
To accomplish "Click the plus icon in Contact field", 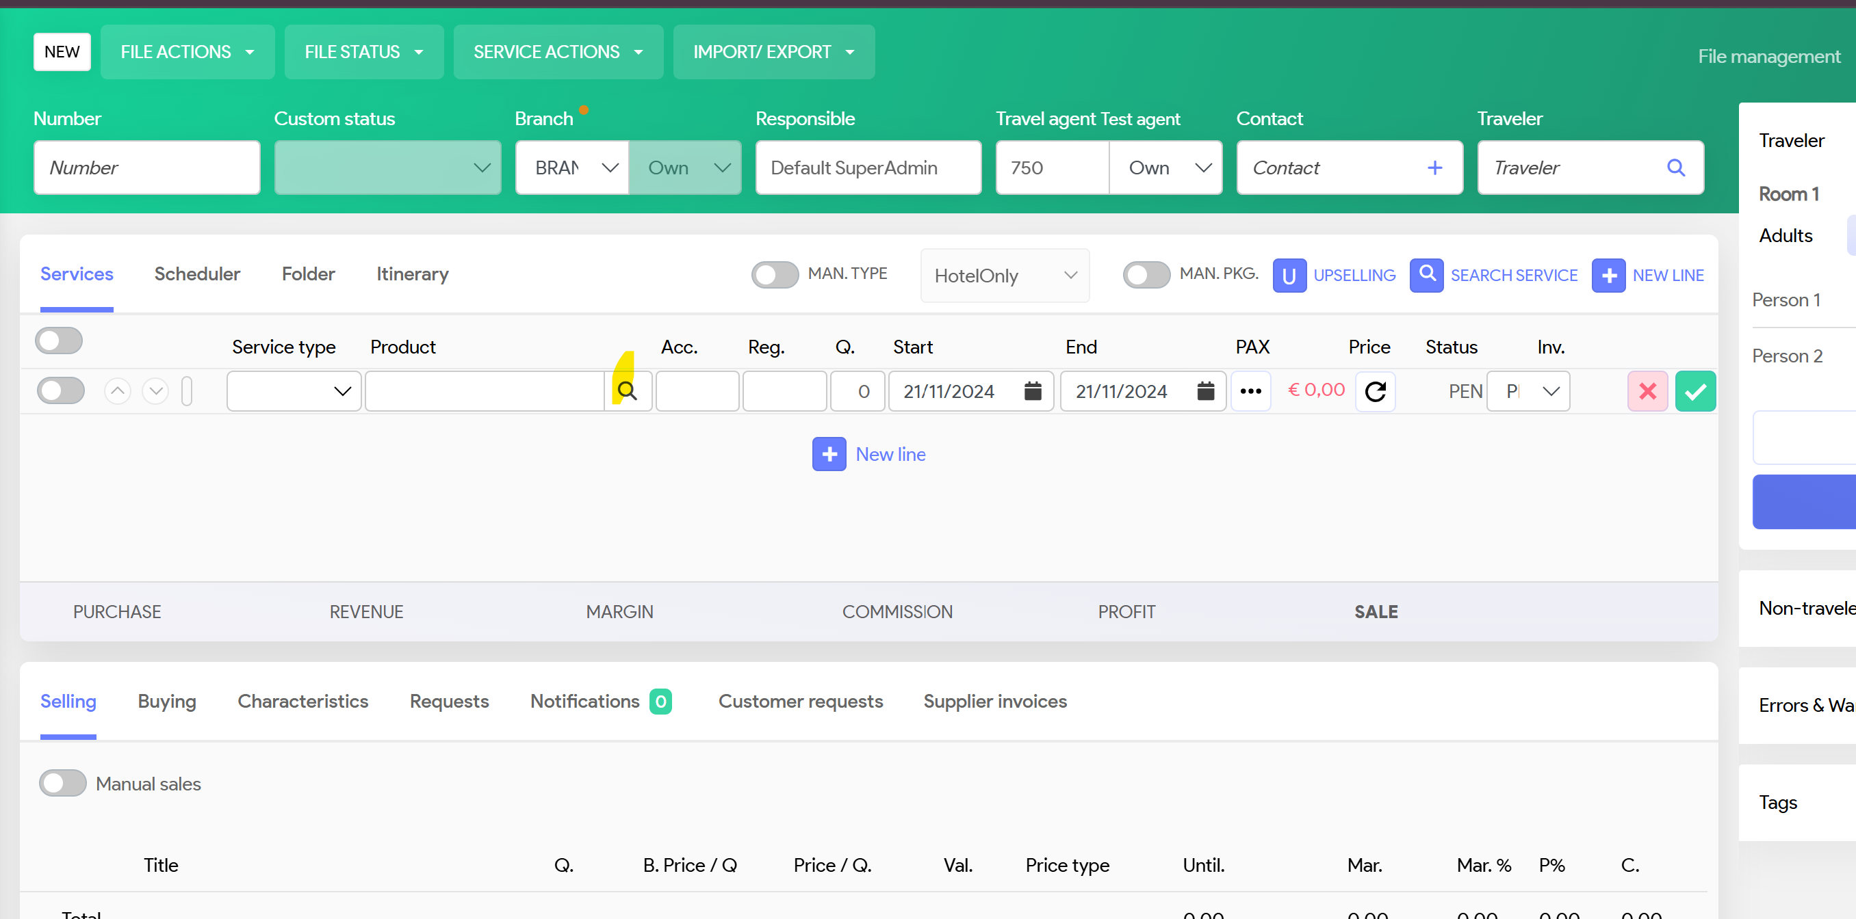I will [1434, 168].
